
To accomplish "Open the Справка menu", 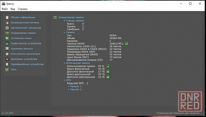I will (x=22, y=9).
